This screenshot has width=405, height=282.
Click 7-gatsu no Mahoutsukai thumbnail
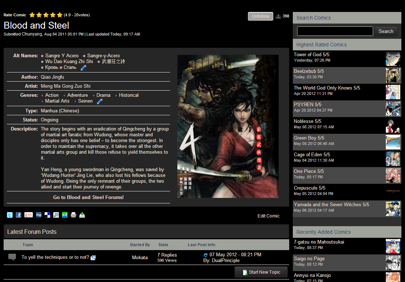point(393,246)
